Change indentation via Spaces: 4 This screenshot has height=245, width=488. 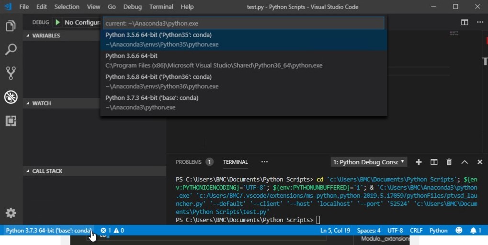(368, 230)
